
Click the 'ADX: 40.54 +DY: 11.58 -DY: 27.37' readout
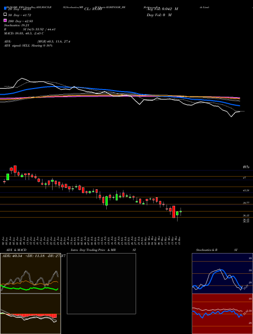pos(33,256)
